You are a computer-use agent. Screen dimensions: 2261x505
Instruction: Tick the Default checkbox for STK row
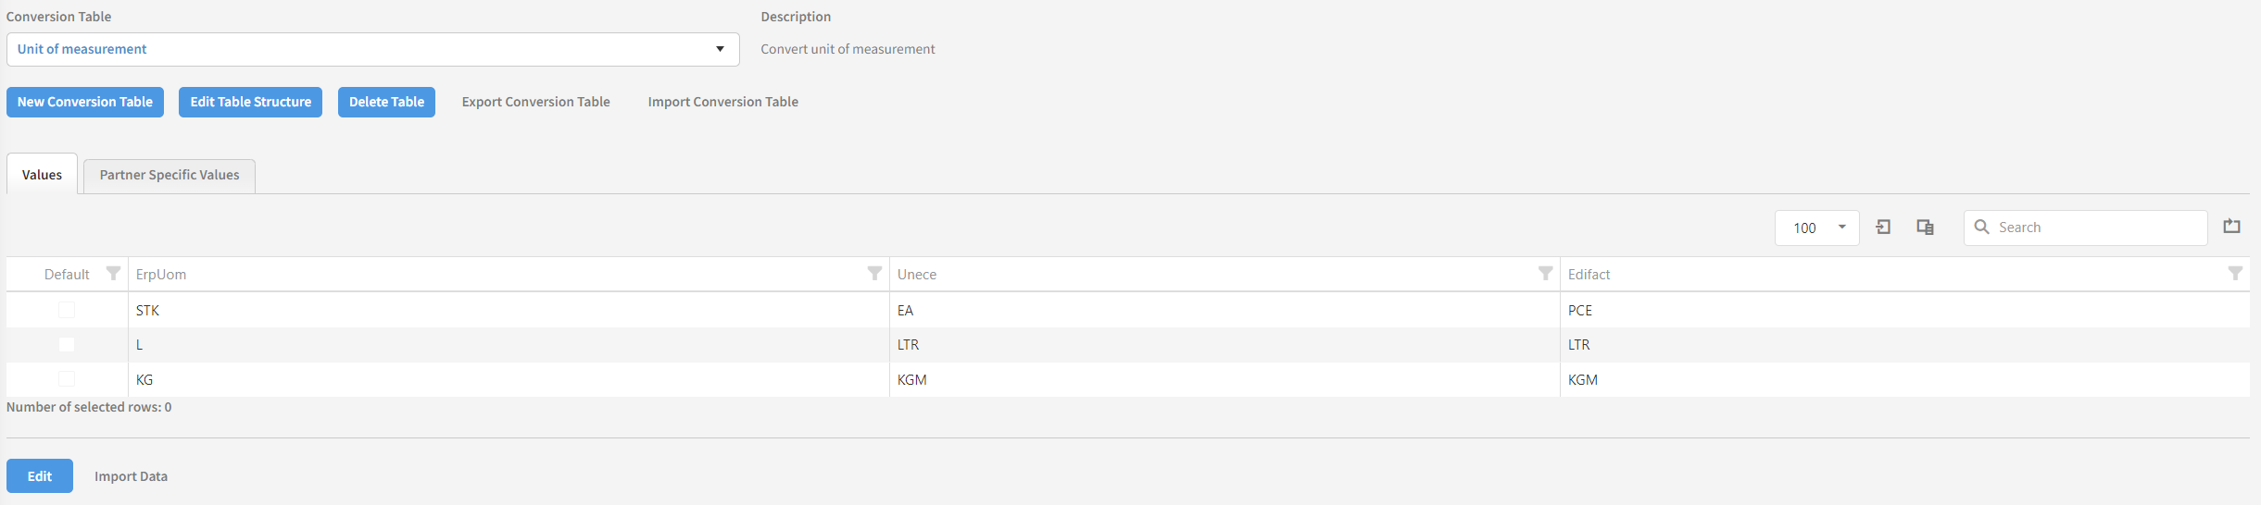pos(67,310)
